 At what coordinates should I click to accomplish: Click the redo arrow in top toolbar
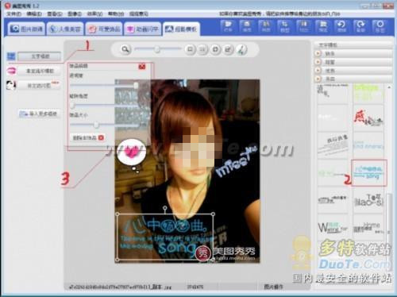(x=360, y=26)
